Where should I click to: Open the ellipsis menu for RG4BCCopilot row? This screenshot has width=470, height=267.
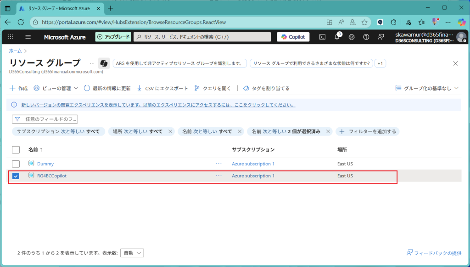click(219, 176)
